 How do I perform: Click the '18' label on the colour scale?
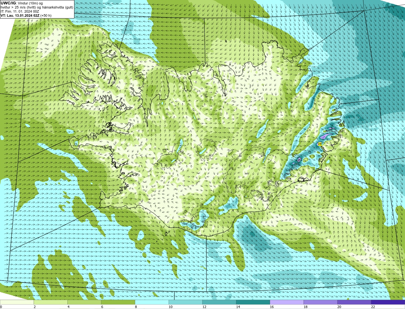[x=306, y=307]
